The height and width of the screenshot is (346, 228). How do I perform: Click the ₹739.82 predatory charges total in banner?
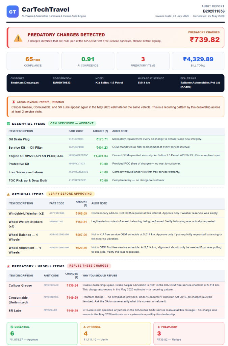point(205,40)
